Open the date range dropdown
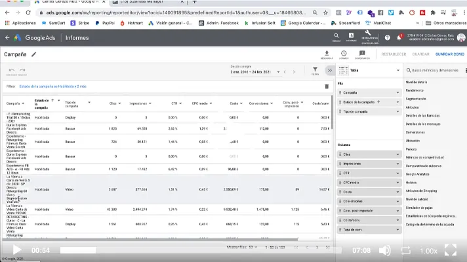 pyautogui.click(x=255, y=72)
